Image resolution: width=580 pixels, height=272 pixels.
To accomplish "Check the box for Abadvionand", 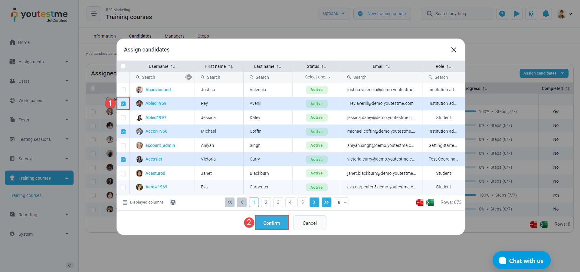I will point(123,90).
